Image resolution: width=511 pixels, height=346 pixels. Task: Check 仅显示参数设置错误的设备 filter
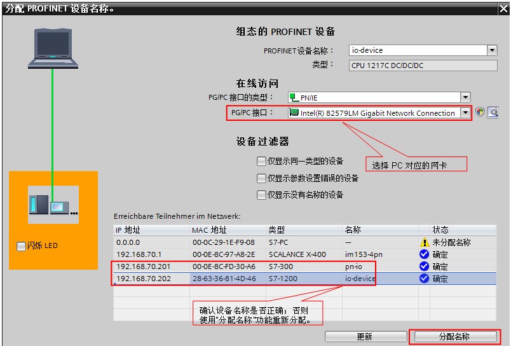[x=261, y=178]
